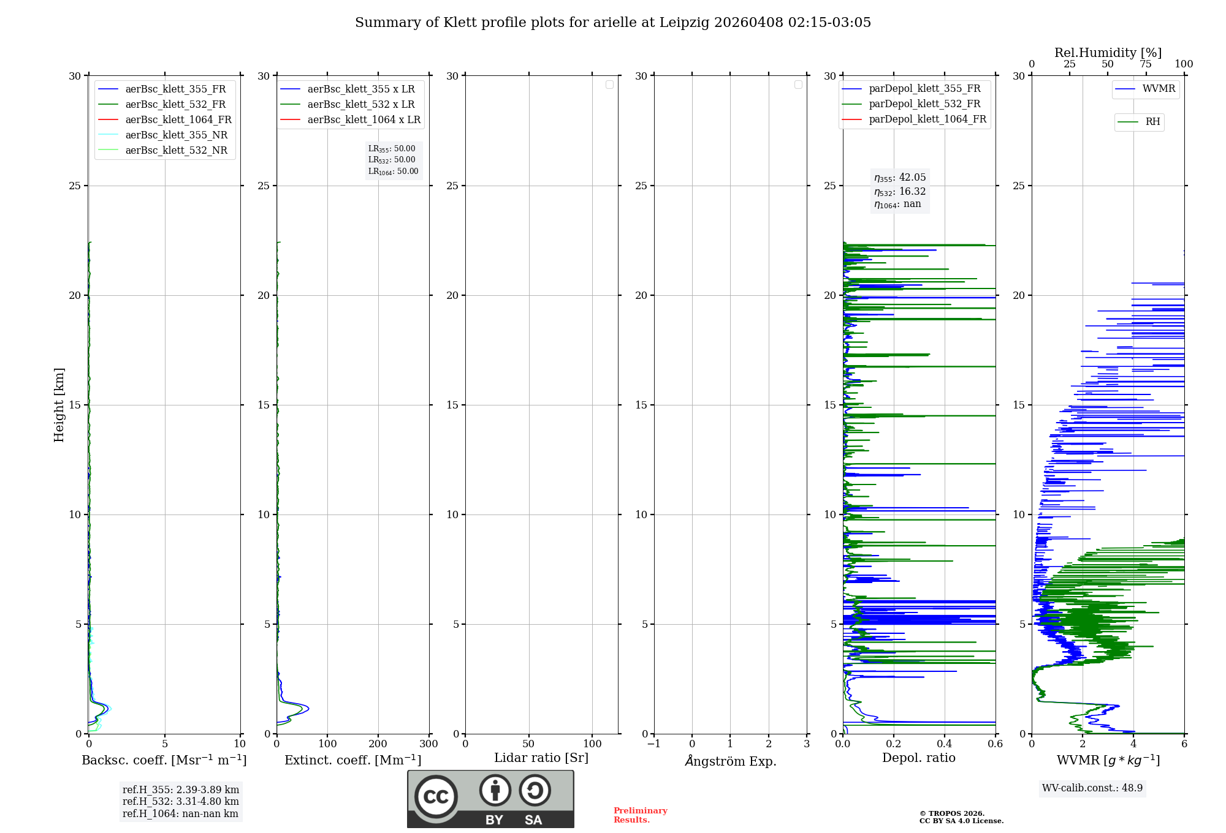
Task: Click the SA share-alike circular arrow icon
Action: tap(535, 790)
